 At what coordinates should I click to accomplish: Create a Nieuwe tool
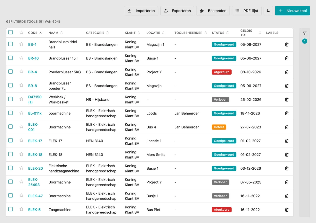pos(292,11)
